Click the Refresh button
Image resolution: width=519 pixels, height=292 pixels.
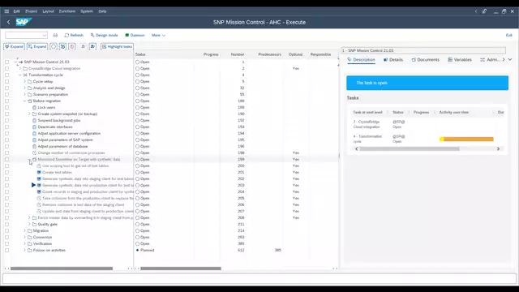(x=74, y=35)
